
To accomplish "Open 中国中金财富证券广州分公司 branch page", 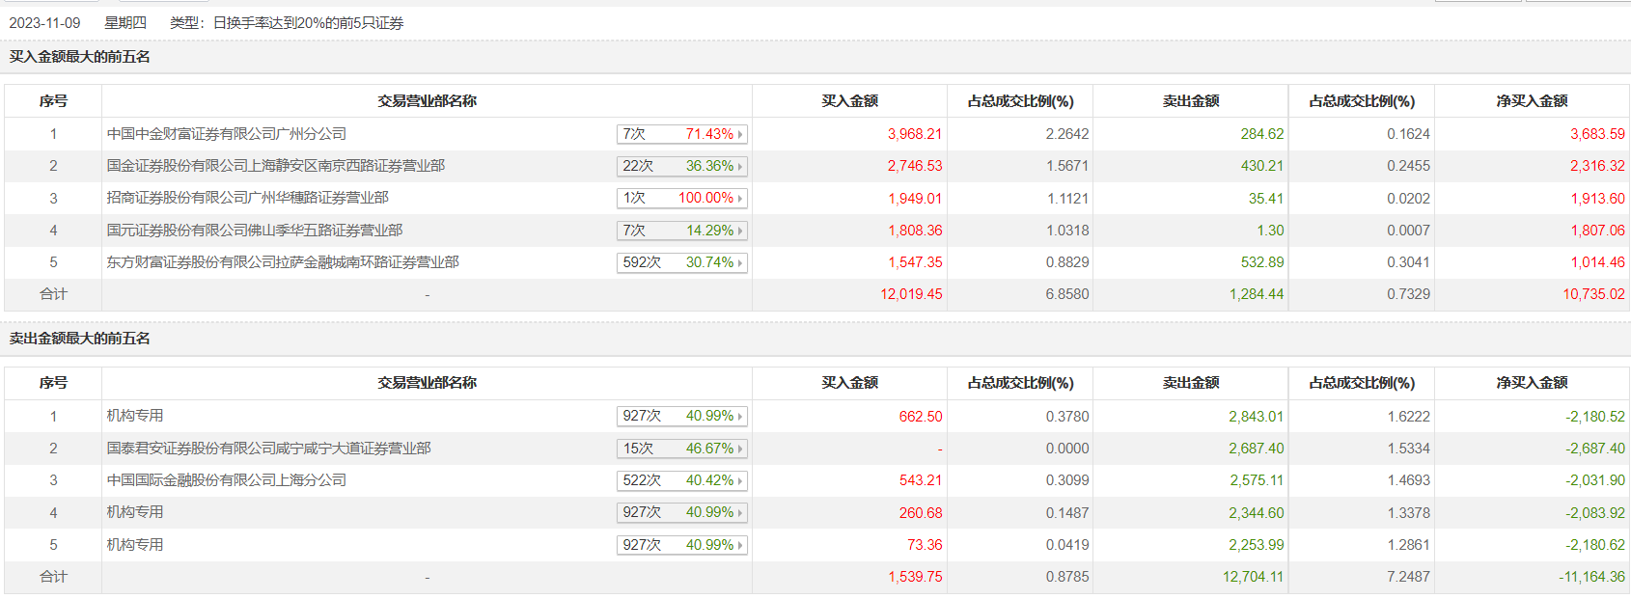I will [x=226, y=134].
